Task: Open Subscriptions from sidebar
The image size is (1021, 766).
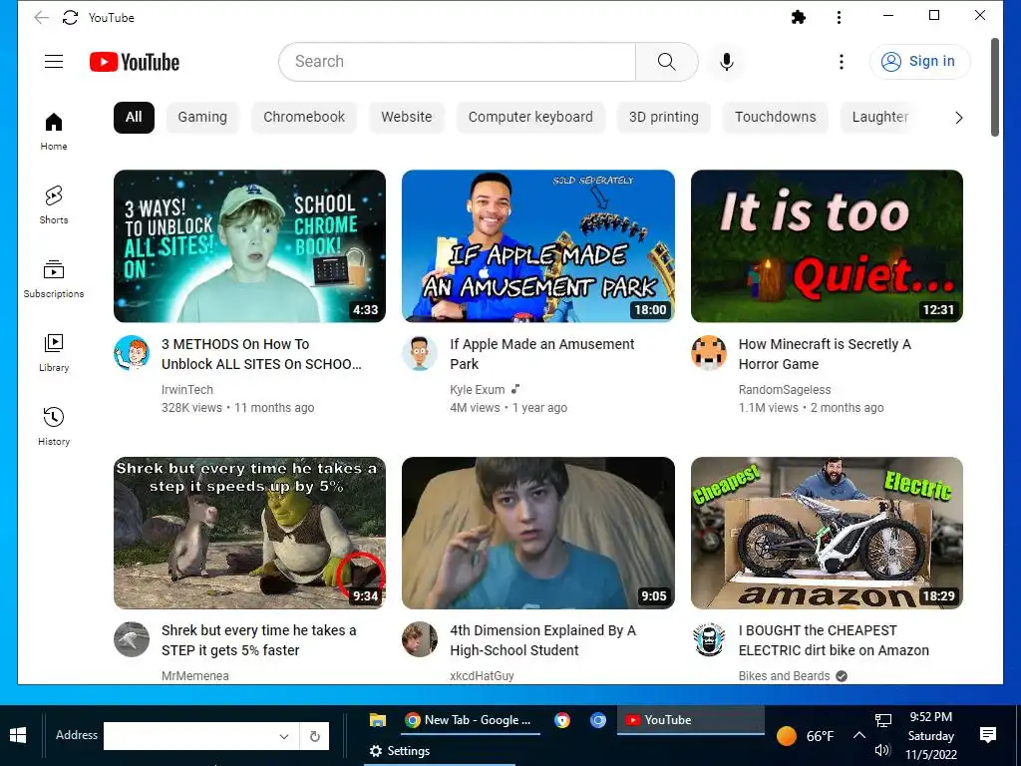Action: (x=54, y=279)
